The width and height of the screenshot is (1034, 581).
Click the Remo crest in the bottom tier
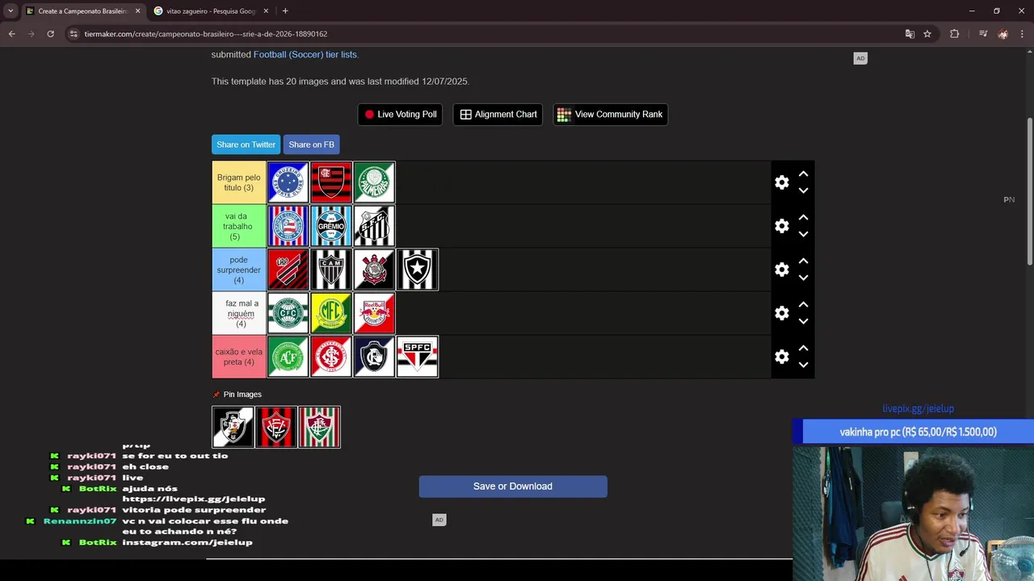(x=374, y=357)
